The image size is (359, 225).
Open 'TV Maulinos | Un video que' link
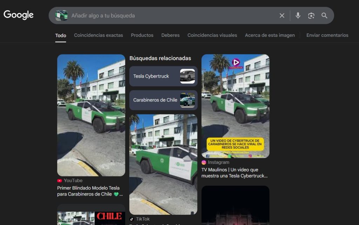pyautogui.click(x=235, y=173)
